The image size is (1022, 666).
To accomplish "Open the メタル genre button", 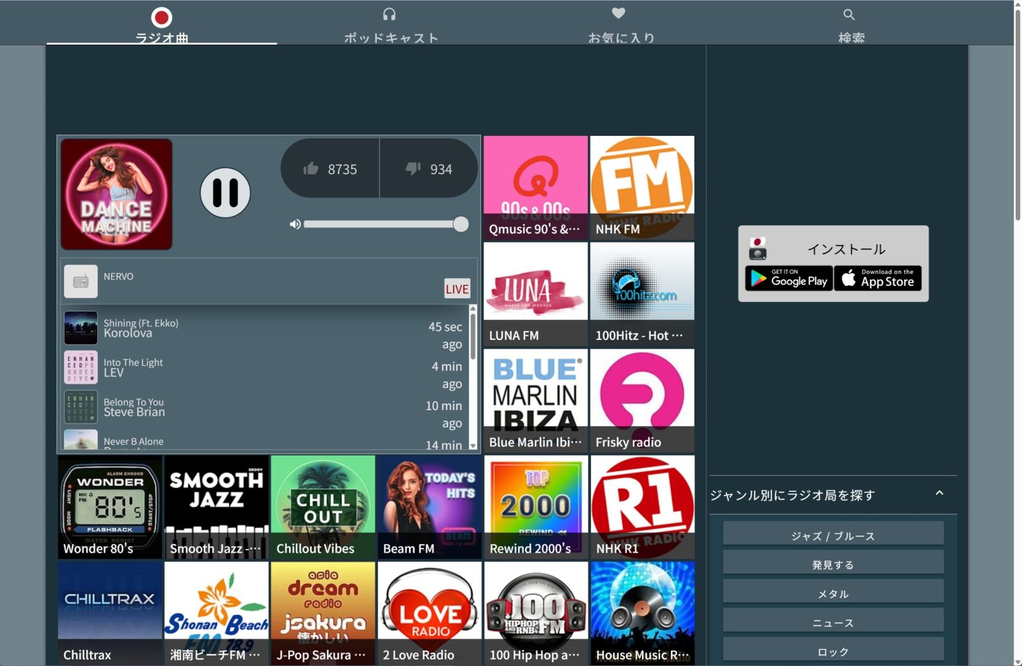I will [833, 594].
